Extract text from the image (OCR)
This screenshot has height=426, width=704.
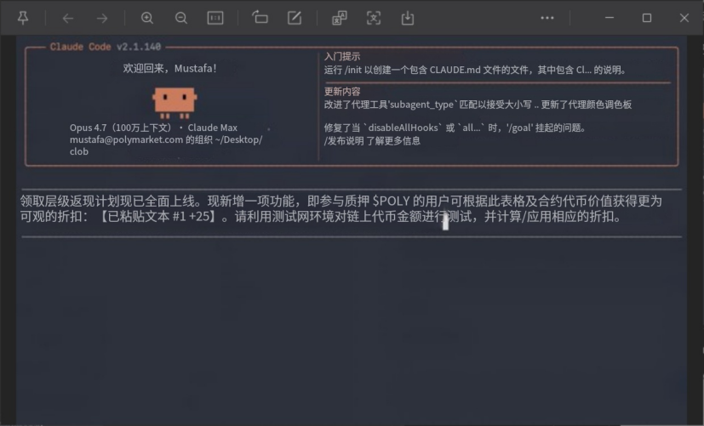coord(374,18)
